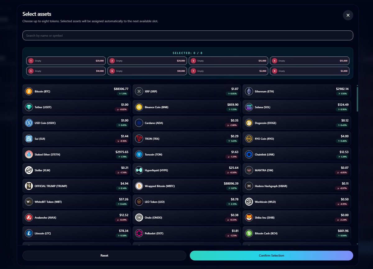Click the Chainlink (LINK) hexagon icon

pos(249,155)
